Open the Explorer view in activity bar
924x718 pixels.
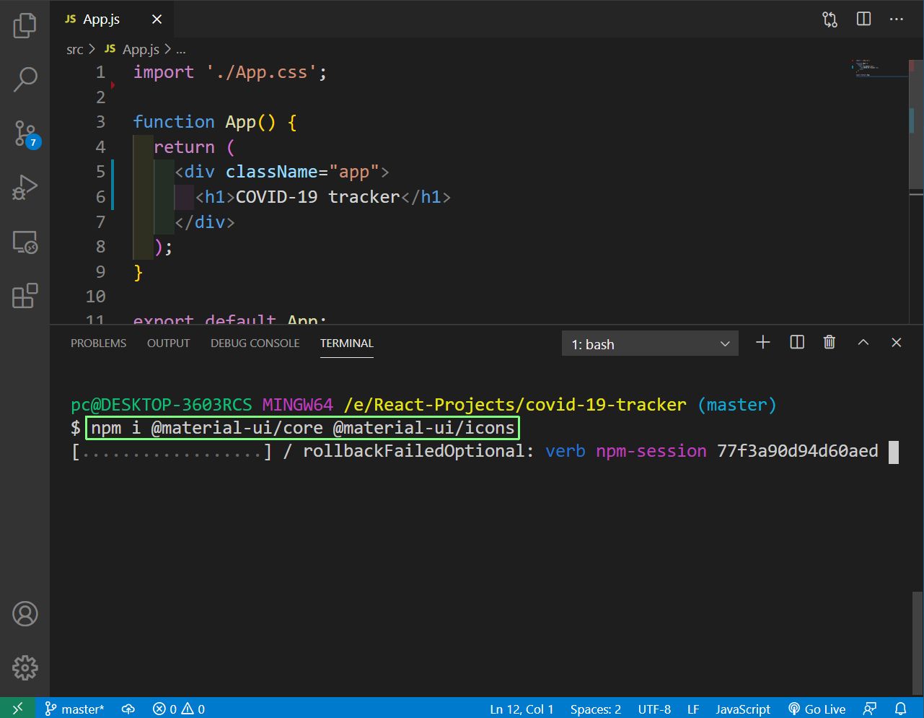click(25, 25)
